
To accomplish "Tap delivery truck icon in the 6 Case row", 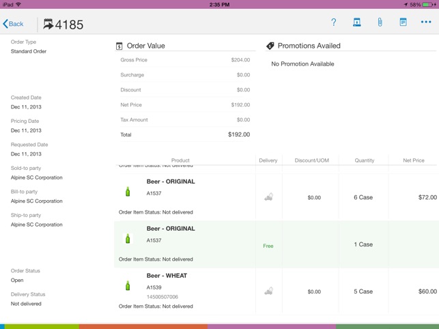I will [x=269, y=197].
